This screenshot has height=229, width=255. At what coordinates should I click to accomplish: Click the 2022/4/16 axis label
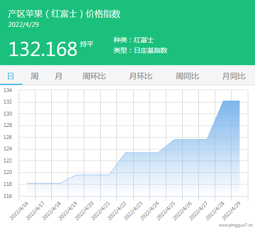click(x=19, y=211)
